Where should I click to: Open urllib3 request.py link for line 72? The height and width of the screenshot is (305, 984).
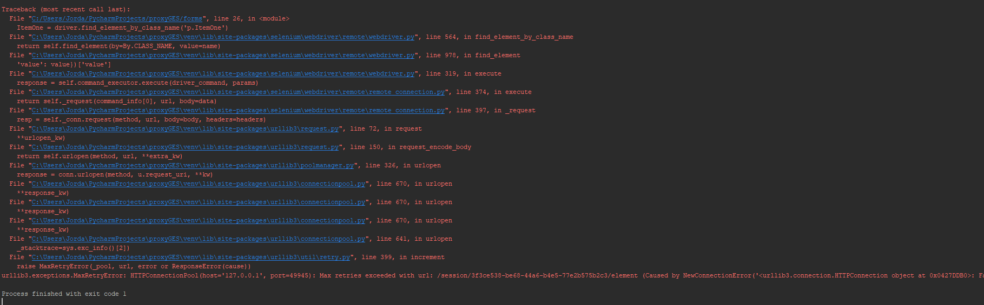pos(184,128)
